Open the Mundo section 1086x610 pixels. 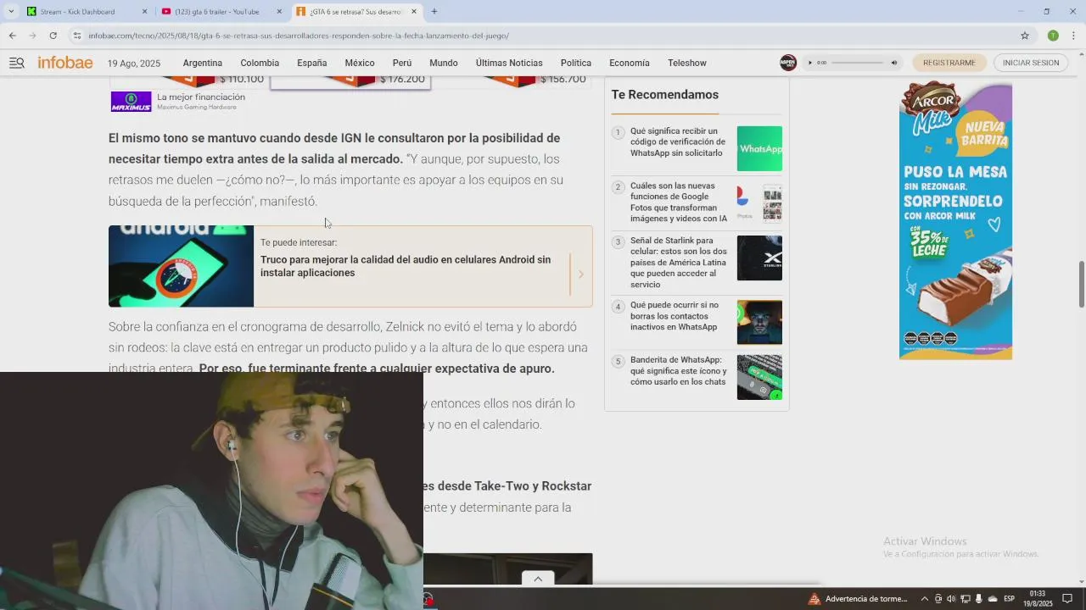[444, 63]
